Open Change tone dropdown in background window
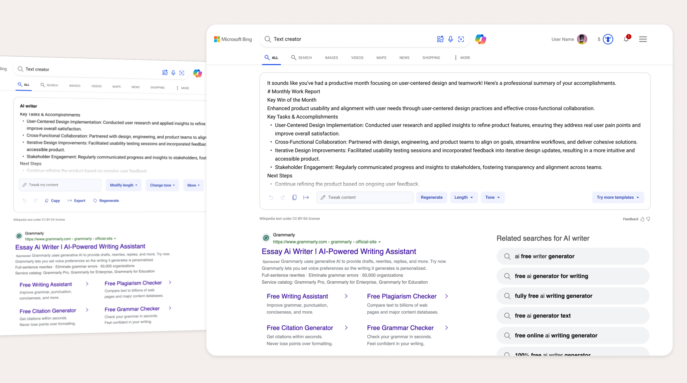Viewport: 687px width, 383px height. (x=162, y=185)
